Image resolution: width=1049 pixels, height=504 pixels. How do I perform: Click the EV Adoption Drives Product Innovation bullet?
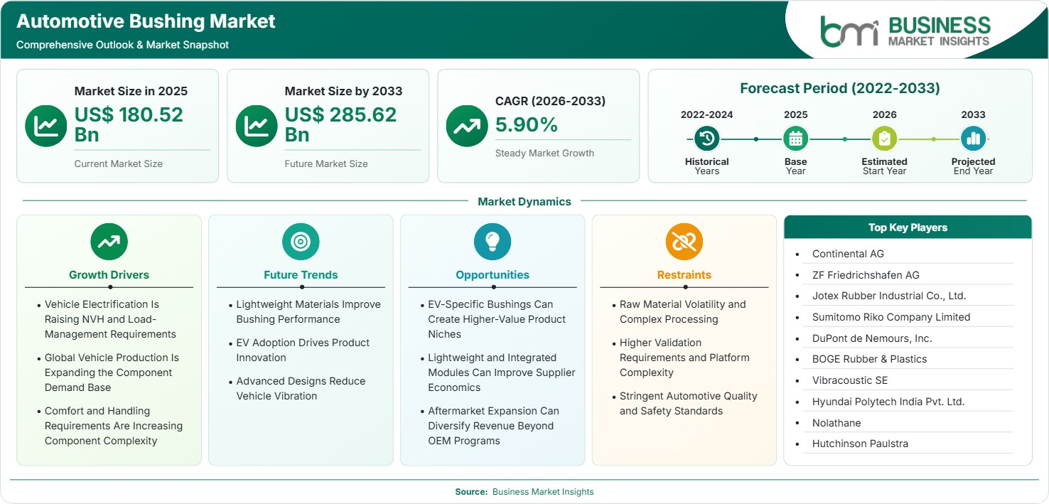click(x=303, y=350)
